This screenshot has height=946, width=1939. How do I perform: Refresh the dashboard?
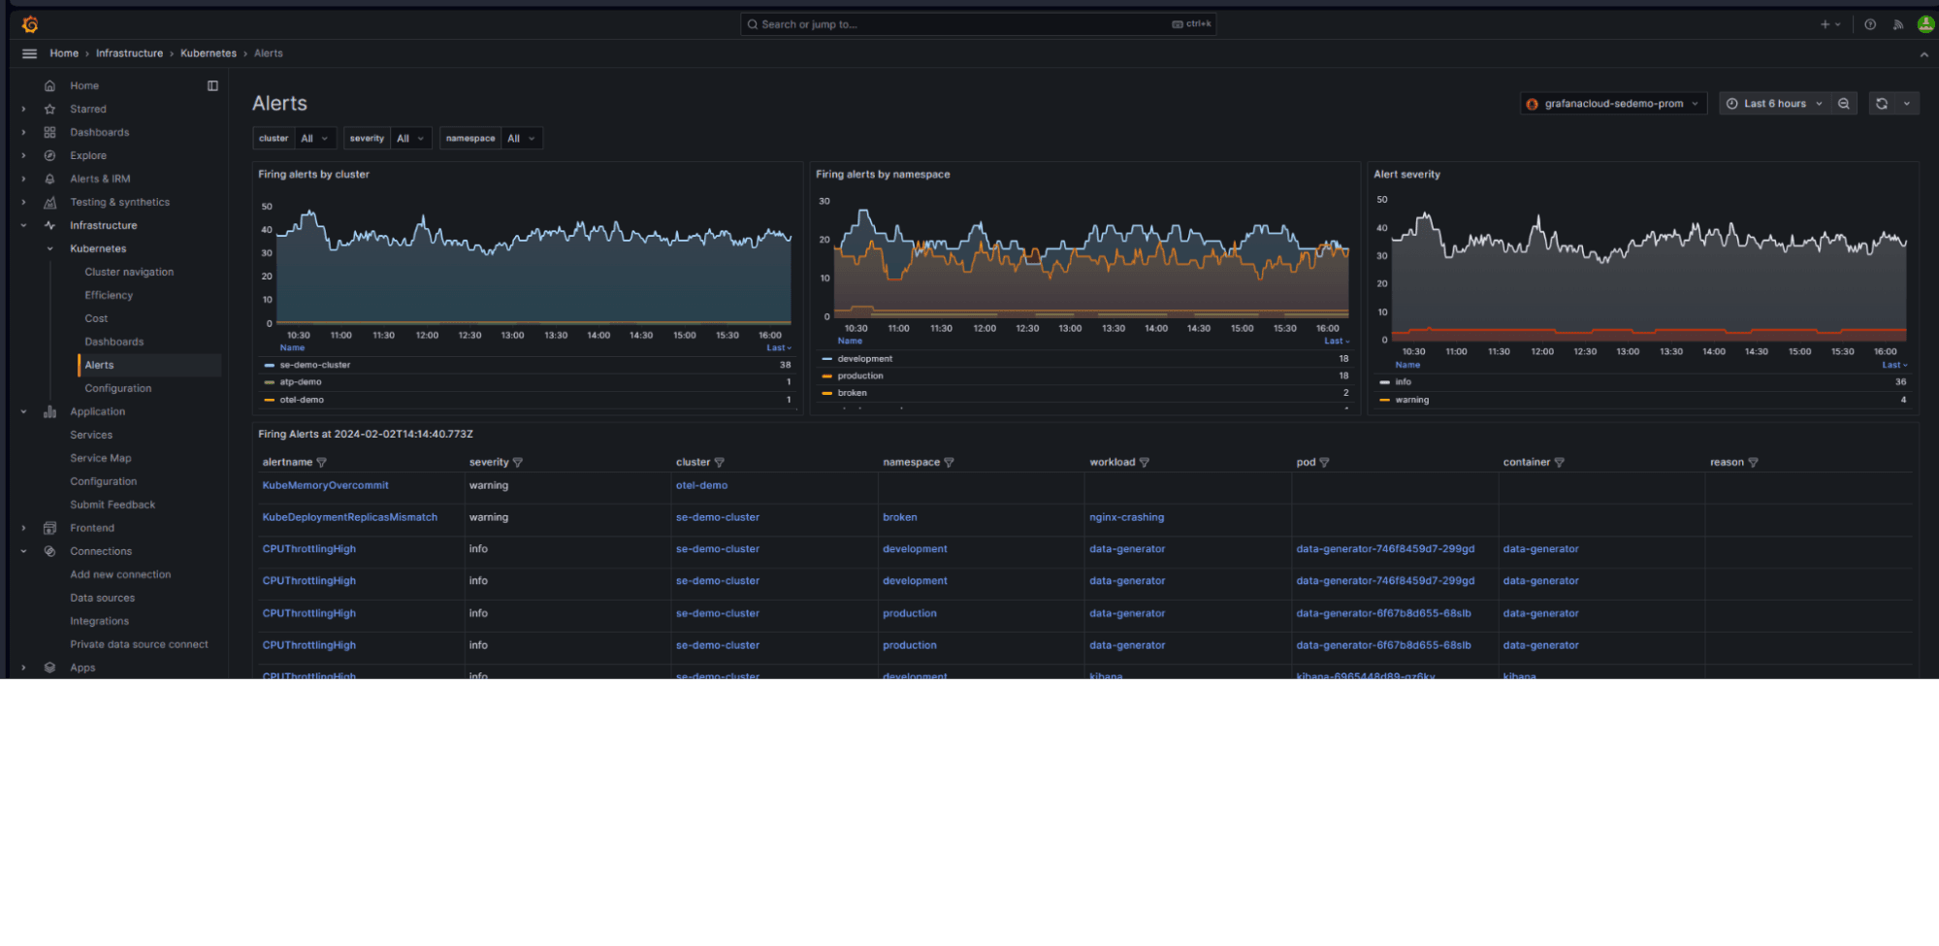1882,104
